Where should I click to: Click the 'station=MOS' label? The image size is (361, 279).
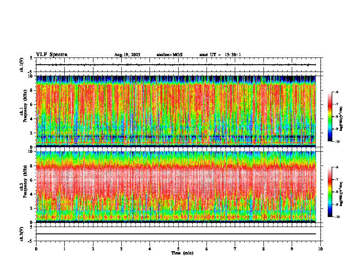pyautogui.click(x=170, y=55)
